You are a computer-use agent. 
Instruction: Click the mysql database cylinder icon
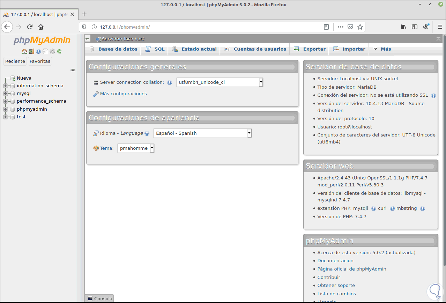pos(13,94)
